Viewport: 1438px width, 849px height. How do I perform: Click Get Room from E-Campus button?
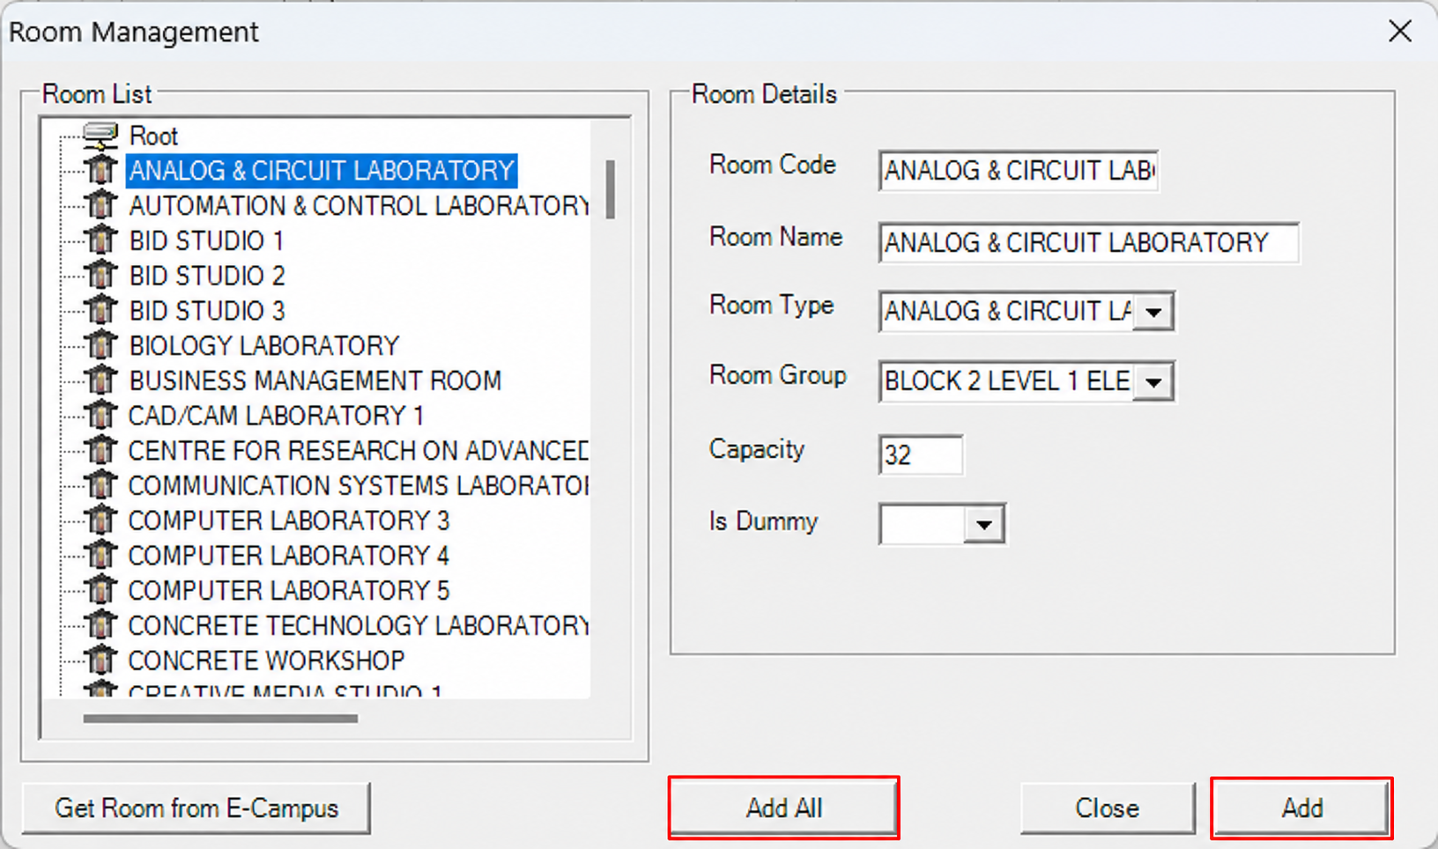click(x=196, y=808)
